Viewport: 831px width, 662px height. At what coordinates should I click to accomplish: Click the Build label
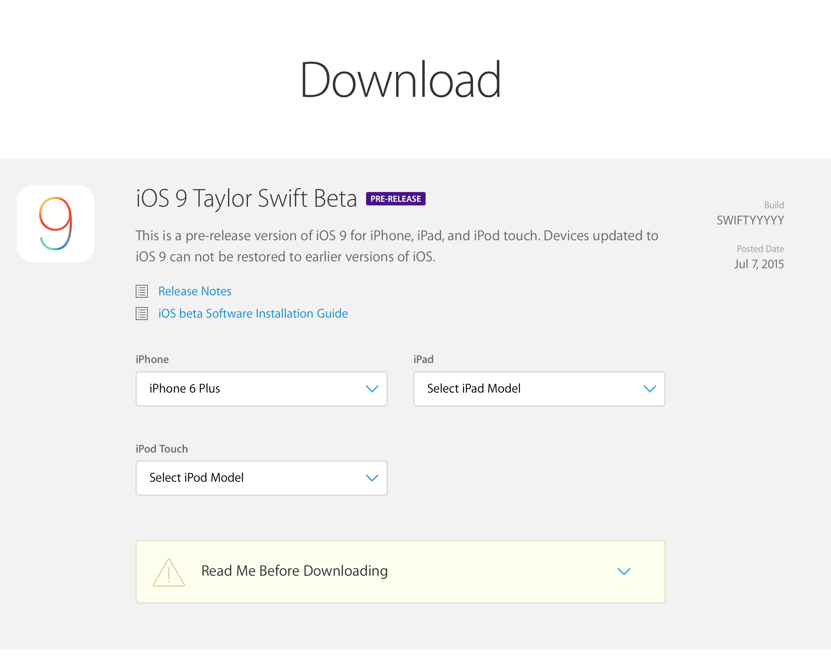pyautogui.click(x=774, y=205)
